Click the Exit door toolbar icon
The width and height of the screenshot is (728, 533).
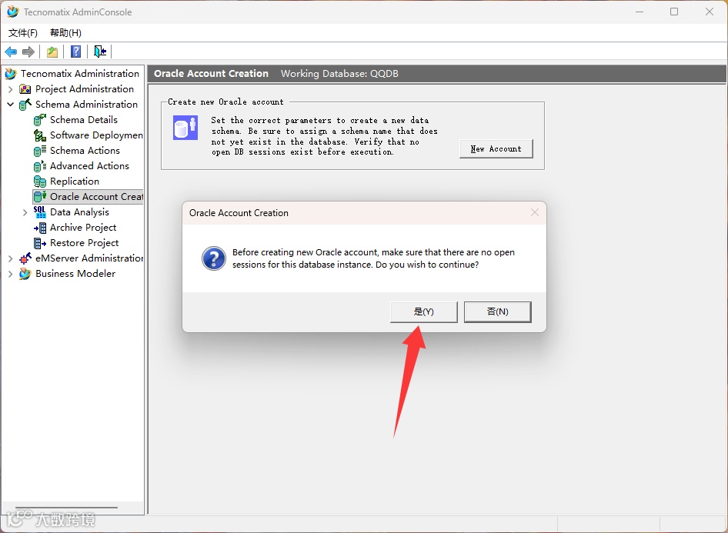pyautogui.click(x=100, y=52)
